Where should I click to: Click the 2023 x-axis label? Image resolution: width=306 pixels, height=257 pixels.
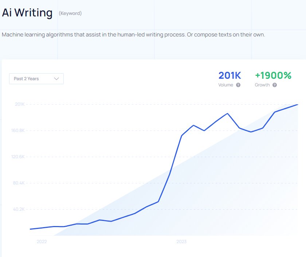pyautogui.click(x=181, y=242)
